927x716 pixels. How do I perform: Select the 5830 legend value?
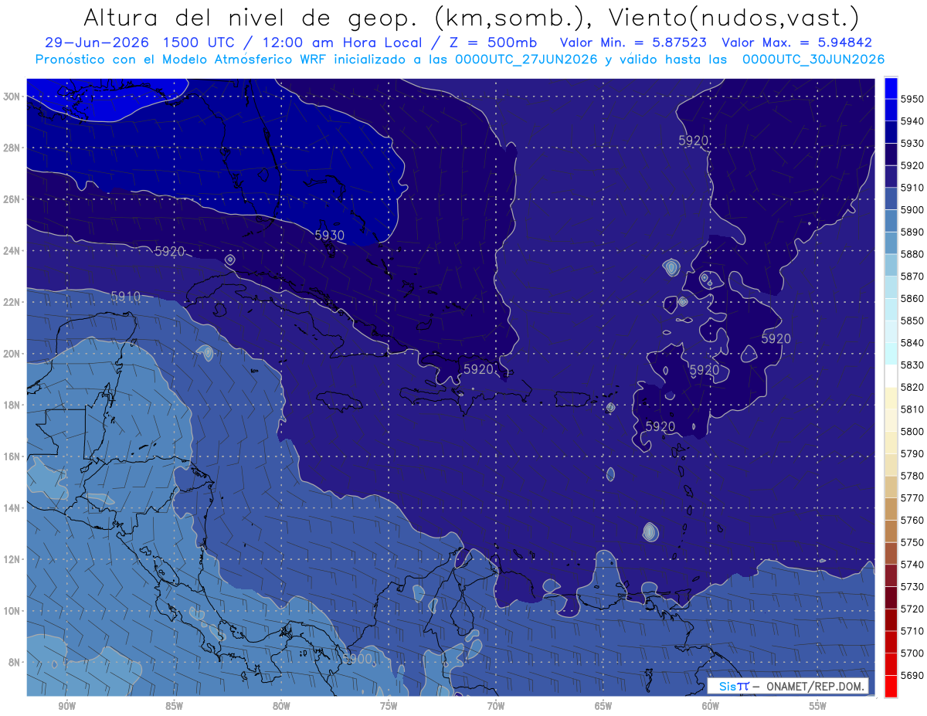[x=912, y=365]
